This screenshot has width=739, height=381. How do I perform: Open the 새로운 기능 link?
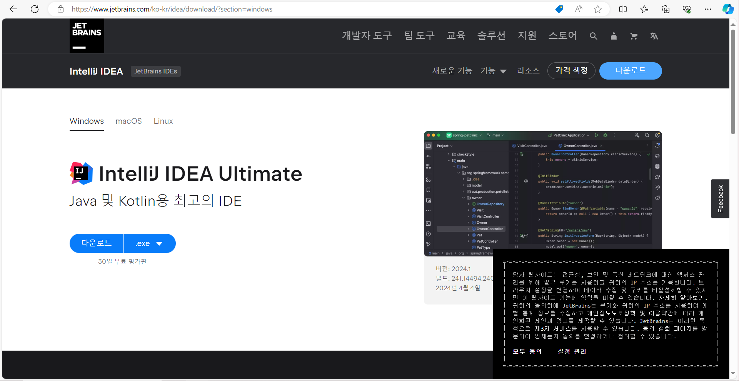click(452, 71)
